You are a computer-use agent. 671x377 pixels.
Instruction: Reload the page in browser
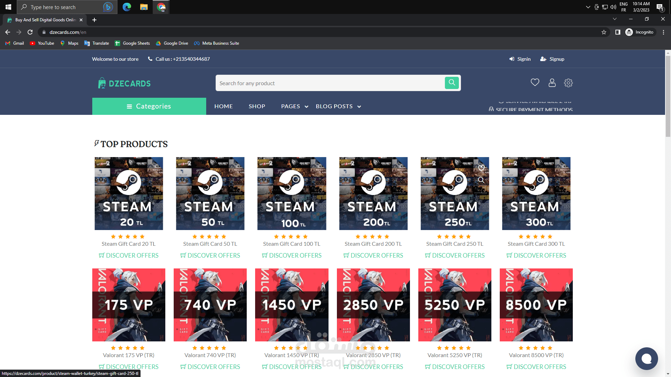point(30,32)
